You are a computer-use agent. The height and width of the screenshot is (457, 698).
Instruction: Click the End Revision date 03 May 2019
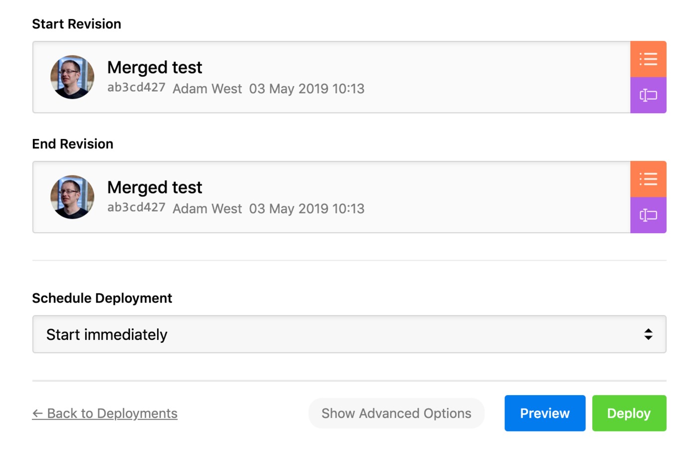pyautogui.click(x=289, y=208)
